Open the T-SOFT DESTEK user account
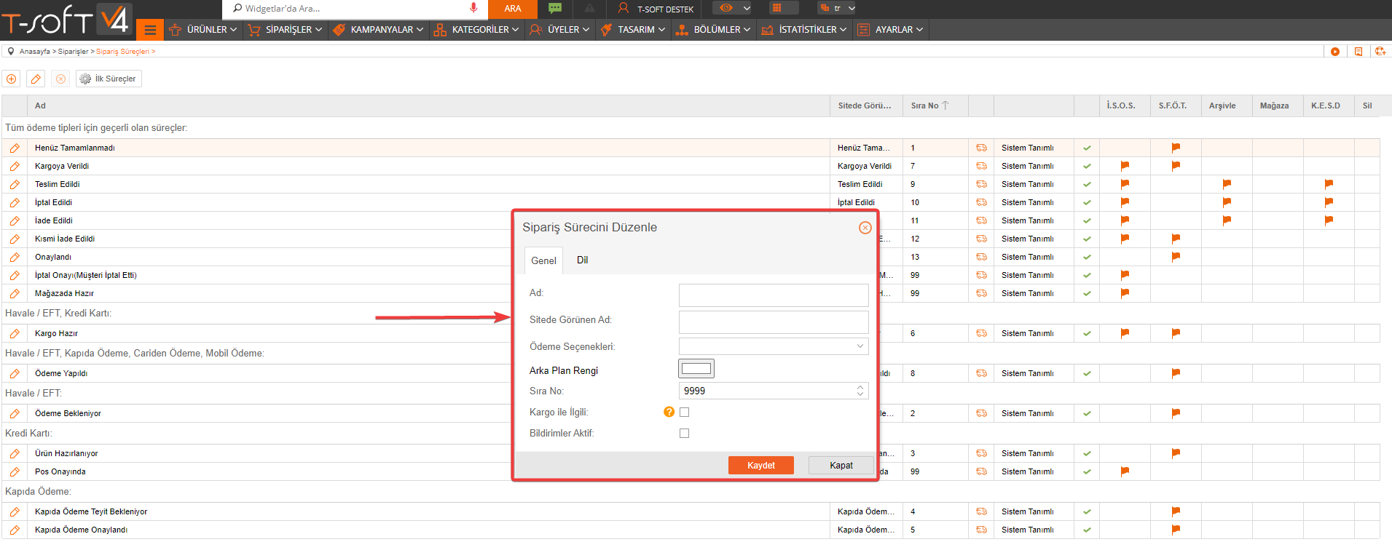The height and width of the screenshot is (542, 1392). 656,9
